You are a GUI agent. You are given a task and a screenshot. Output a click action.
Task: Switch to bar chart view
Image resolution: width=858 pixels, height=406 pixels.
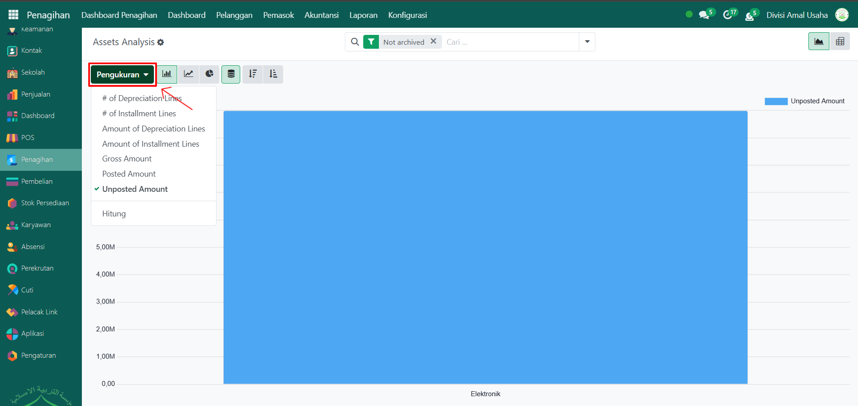tap(167, 74)
